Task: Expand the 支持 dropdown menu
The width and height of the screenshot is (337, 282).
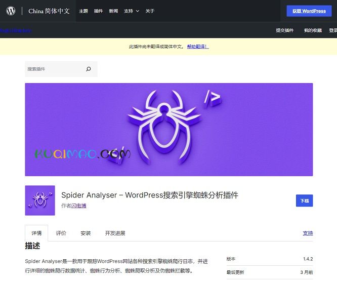Action: [x=132, y=11]
